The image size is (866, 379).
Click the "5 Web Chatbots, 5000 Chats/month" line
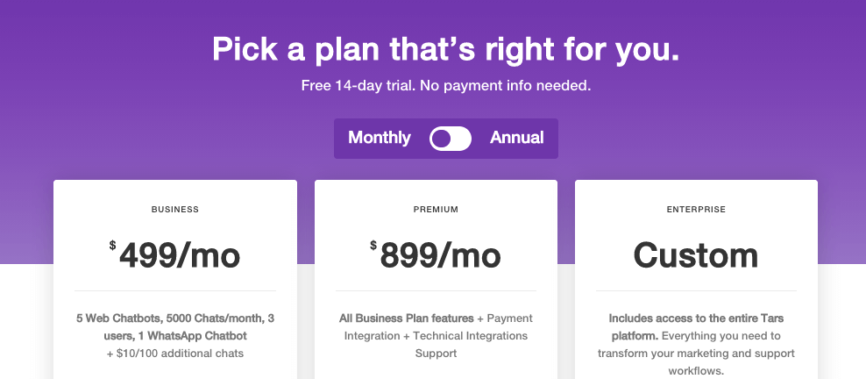pos(175,318)
